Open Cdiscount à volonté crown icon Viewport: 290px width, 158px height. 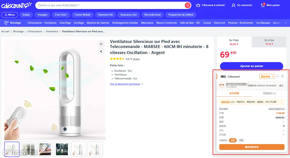tap(198, 5)
